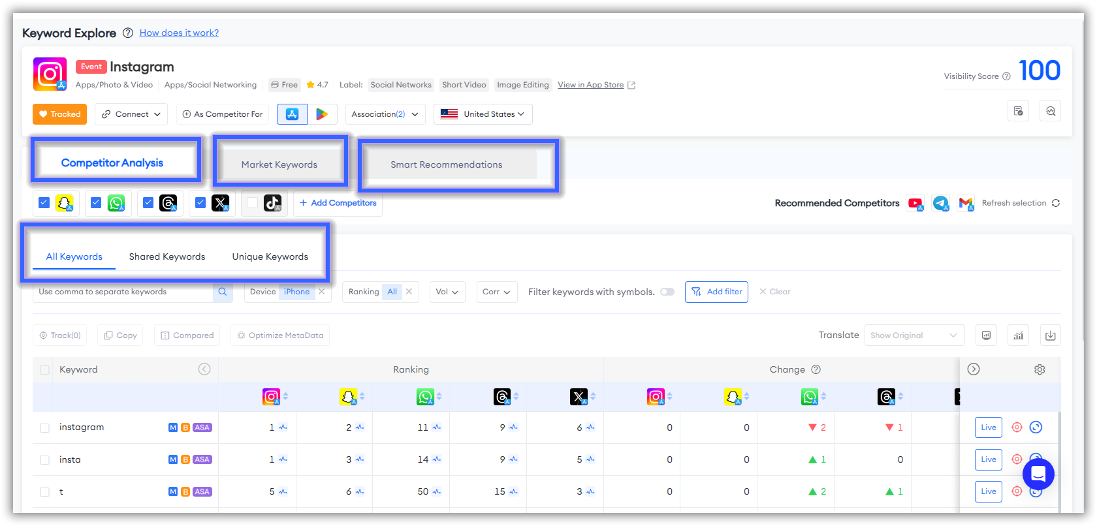The height and width of the screenshot is (526, 1097).
Task: Open the column display icon beside Translate
Action: 986,335
